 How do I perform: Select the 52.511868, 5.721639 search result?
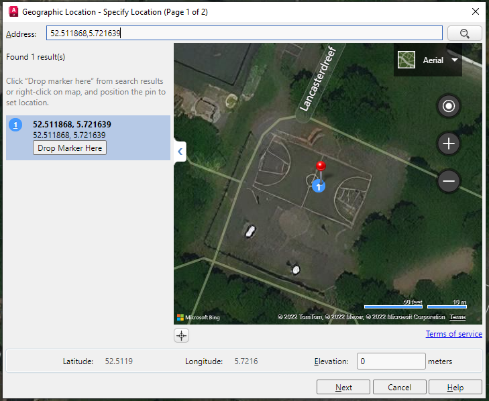[x=72, y=125]
